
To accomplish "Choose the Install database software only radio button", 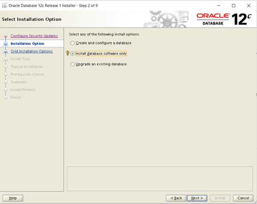I will pyautogui.click(x=72, y=54).
